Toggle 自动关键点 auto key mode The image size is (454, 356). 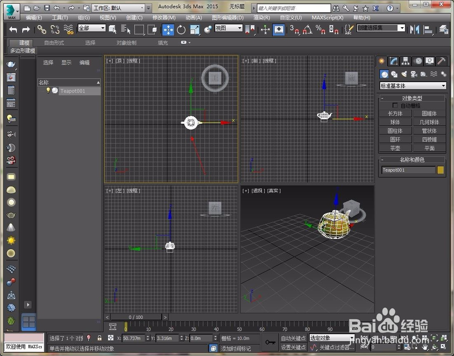click(x=293, y=338)
